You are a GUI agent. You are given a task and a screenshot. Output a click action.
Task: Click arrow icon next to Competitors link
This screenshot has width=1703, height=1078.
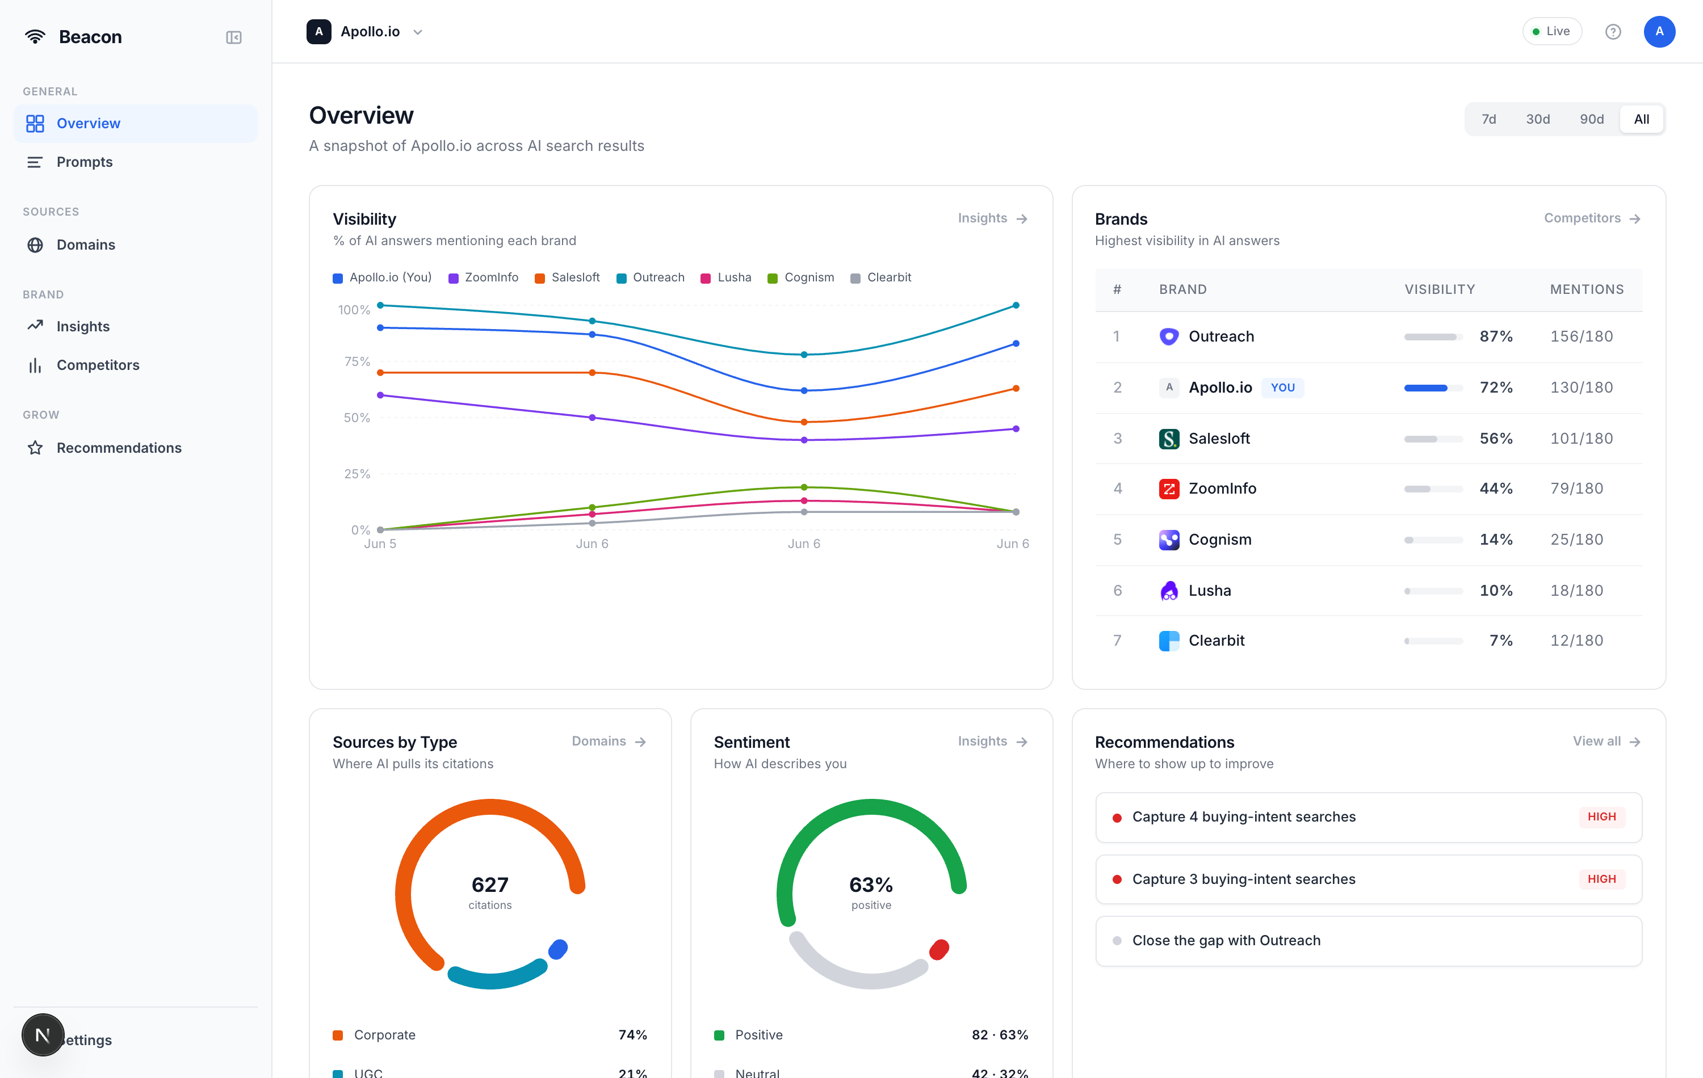1634,219
